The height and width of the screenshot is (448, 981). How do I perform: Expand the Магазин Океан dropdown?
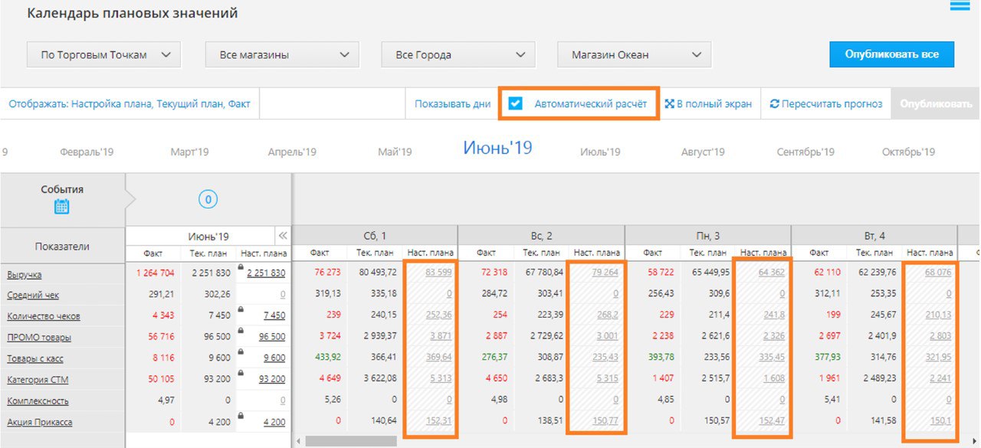634,54
